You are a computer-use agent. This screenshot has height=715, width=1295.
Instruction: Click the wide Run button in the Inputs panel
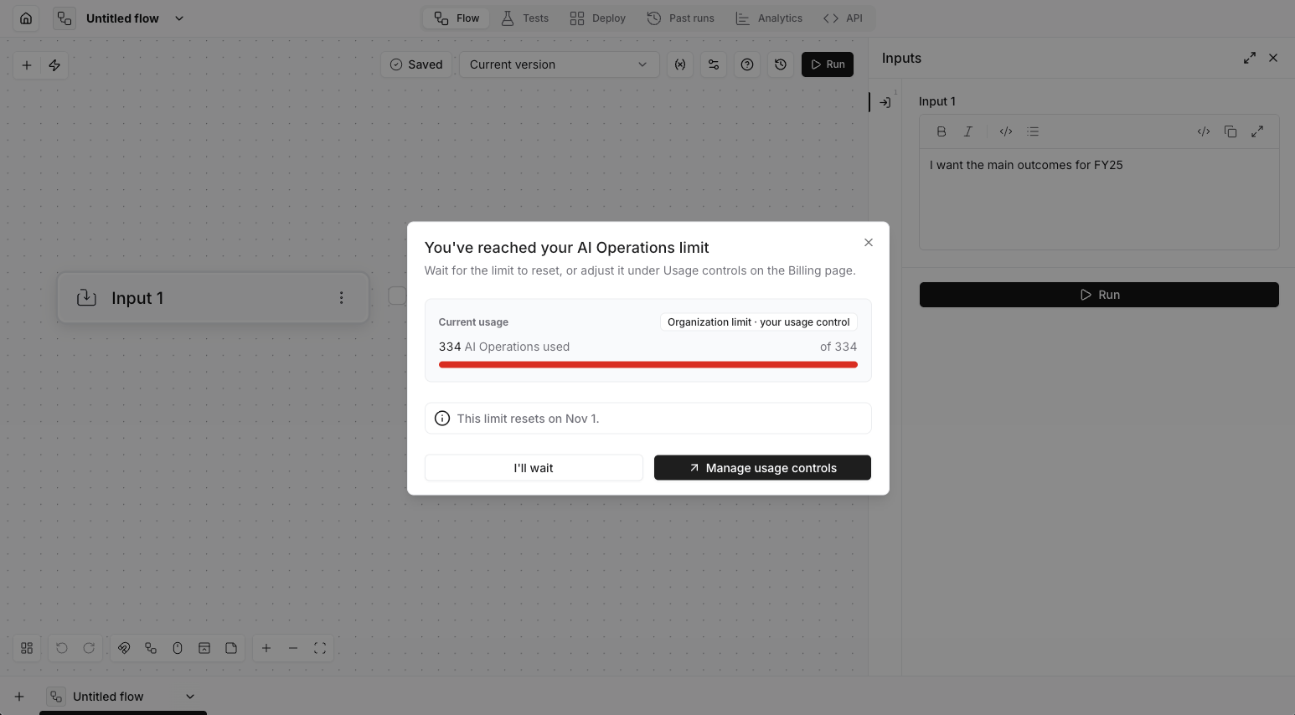click(1099, 295)
